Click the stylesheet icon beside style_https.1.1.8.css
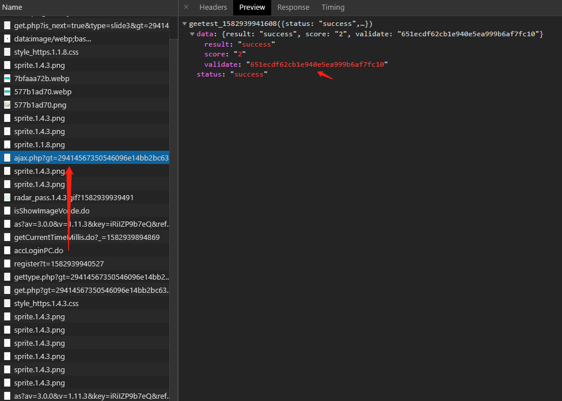The height and width of the screenshot is (401, 562). pos(7,52)
